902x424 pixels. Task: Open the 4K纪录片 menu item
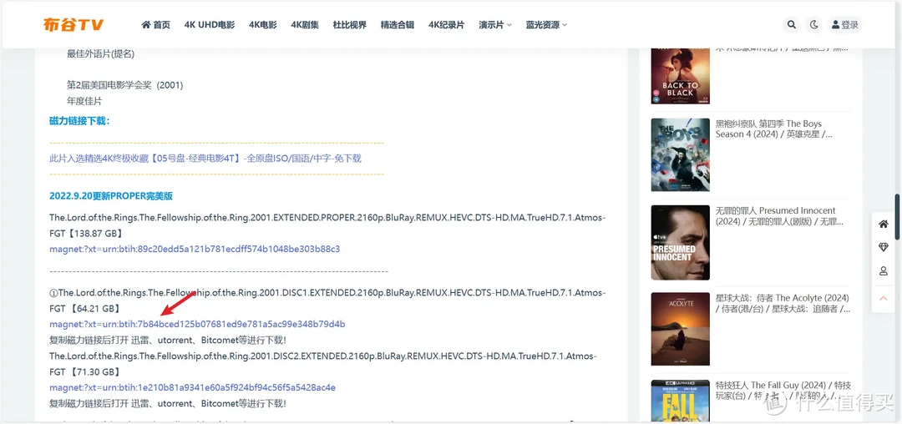(446, 25)
